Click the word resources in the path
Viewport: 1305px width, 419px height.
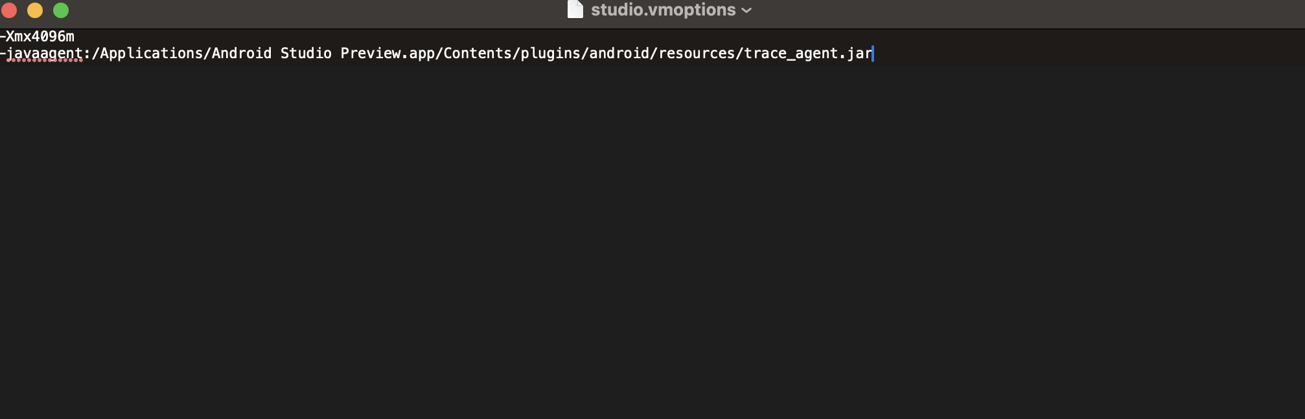697,54
